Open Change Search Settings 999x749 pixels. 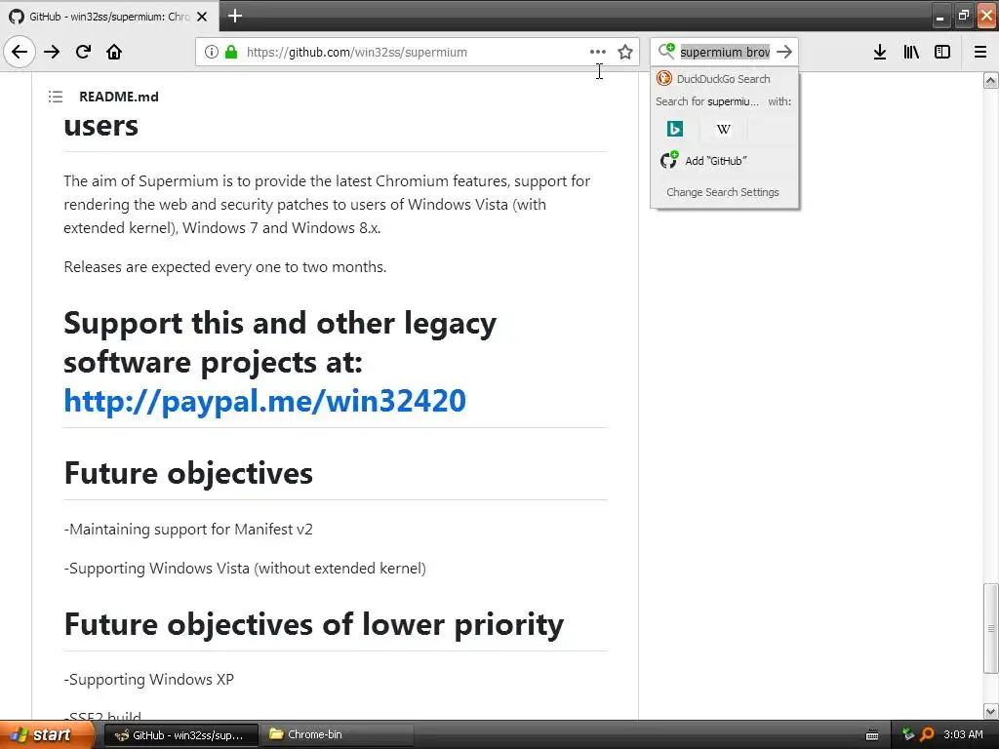pos(723,192)
